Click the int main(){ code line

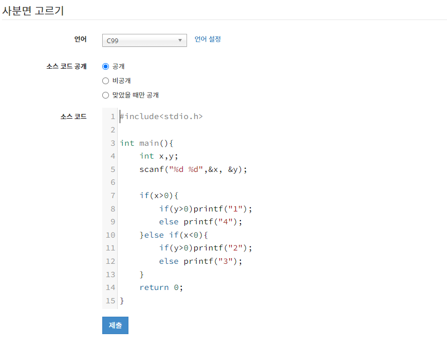[x=146, y=143]
